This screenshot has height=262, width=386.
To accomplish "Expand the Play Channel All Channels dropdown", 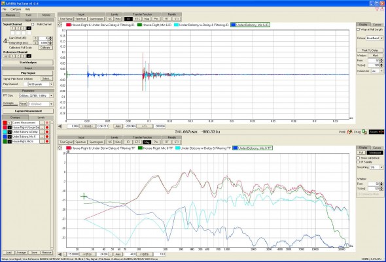I will [41, 84].
